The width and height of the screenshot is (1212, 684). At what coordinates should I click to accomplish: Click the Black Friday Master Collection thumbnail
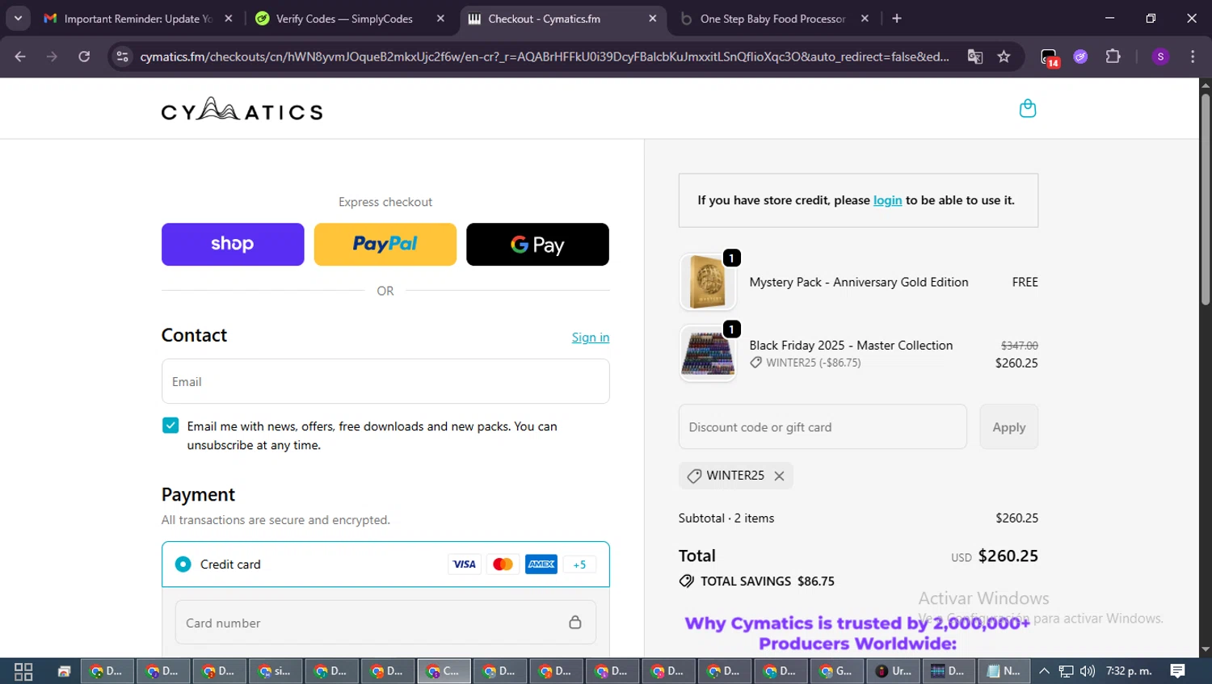[708, 354]
